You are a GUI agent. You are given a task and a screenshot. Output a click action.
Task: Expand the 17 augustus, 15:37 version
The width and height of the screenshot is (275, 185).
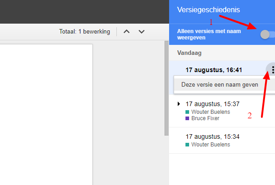point(179,104)
